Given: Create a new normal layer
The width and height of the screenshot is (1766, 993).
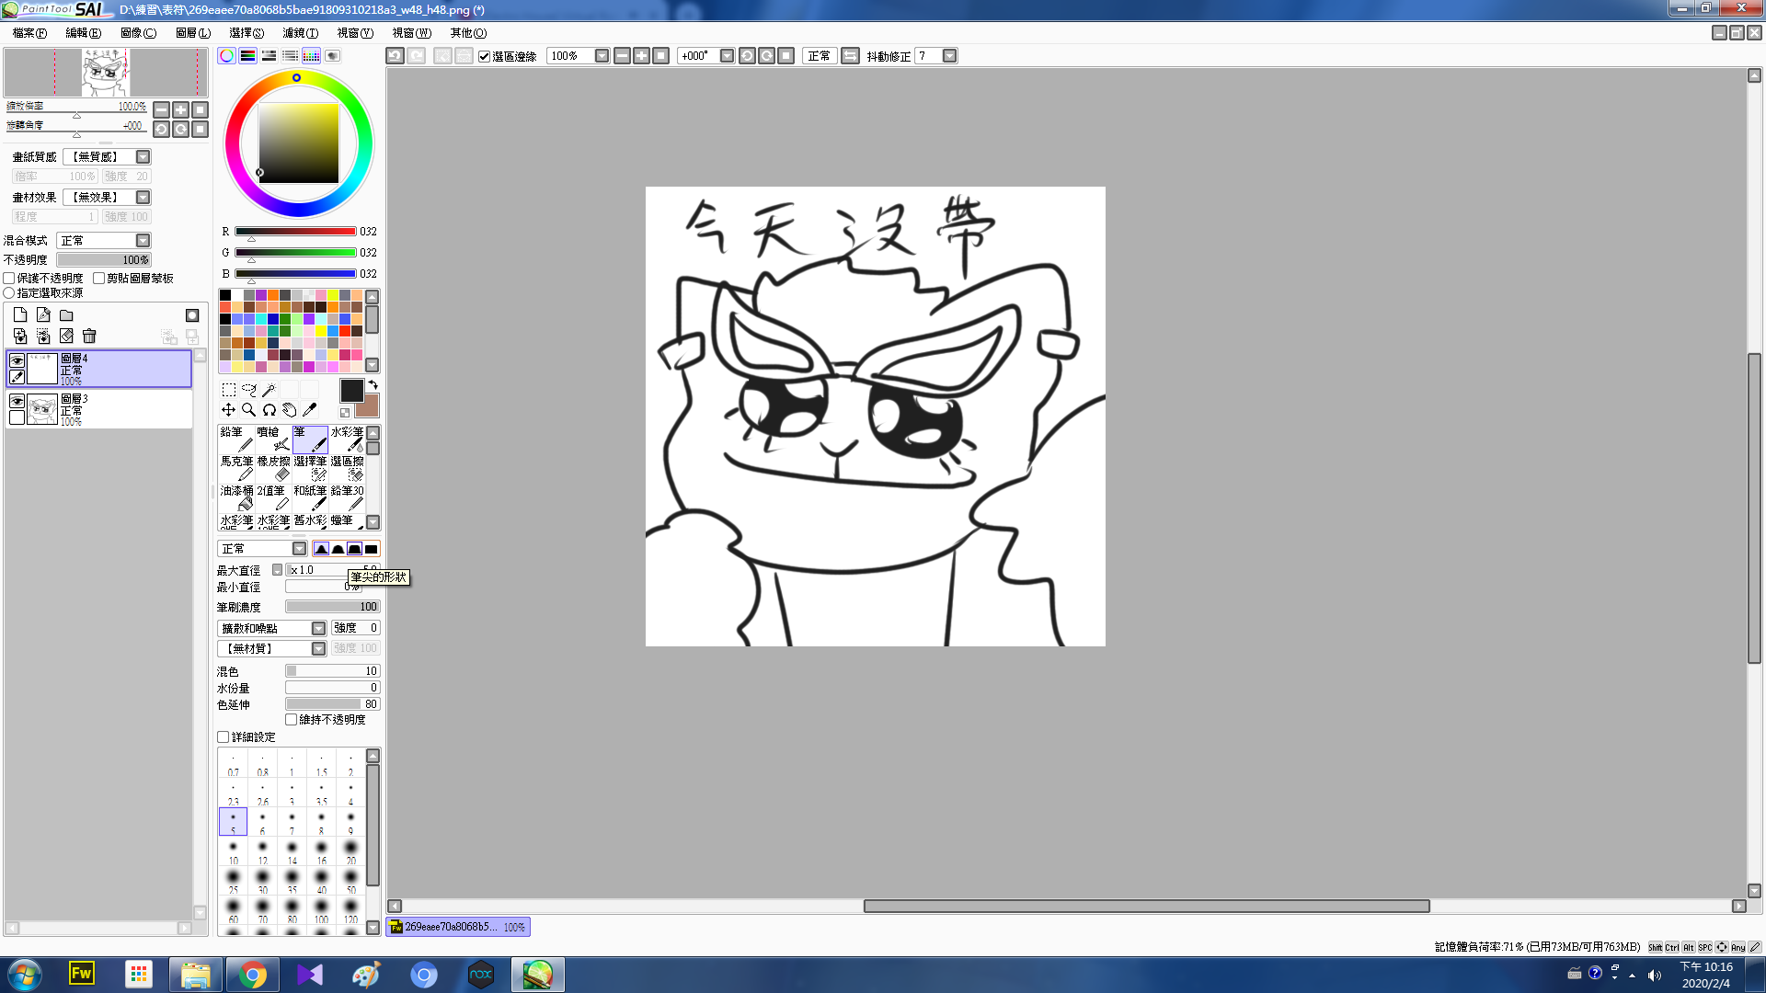Looking at the screenshot, I should pos(20,314).
